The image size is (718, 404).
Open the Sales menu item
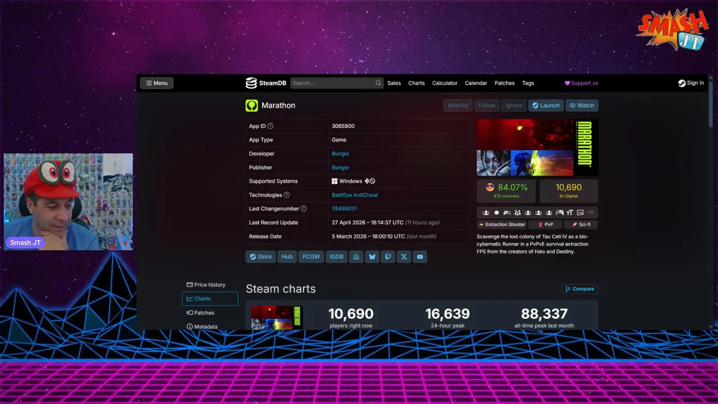point(394,83)
